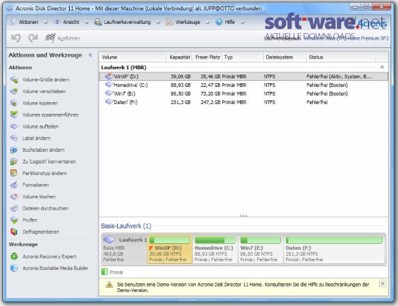
Task: Click the 73,20 GB free space cell
Action: [x=210, y=94]
